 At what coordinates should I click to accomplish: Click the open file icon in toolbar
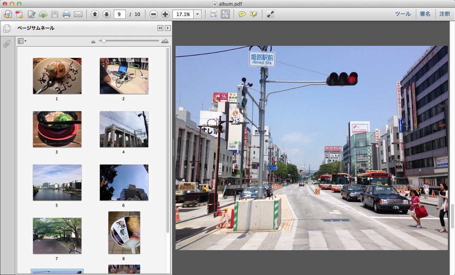coord(8,14)
